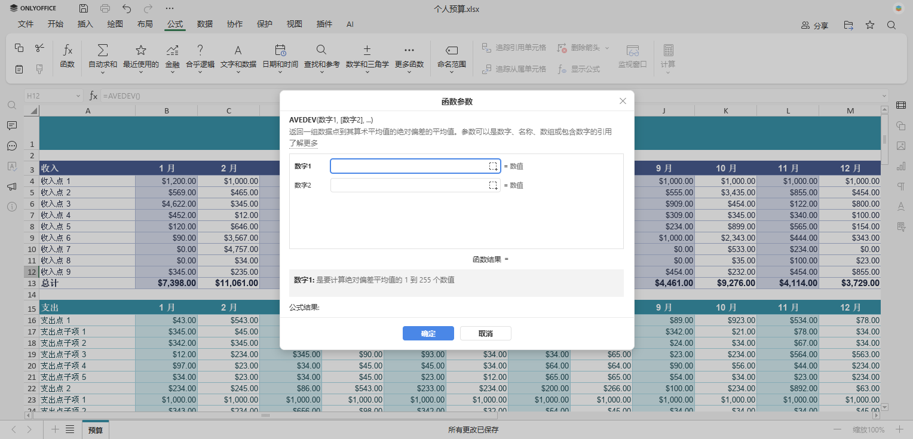Viewport: 913px width, 439px height.
Task: Open the Comments panel icon
Action: coord(12,125)
